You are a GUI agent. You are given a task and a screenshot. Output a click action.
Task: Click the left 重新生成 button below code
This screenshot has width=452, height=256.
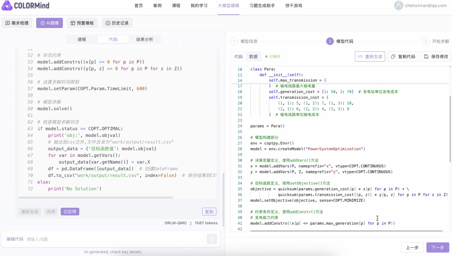[x=30, y=212]
